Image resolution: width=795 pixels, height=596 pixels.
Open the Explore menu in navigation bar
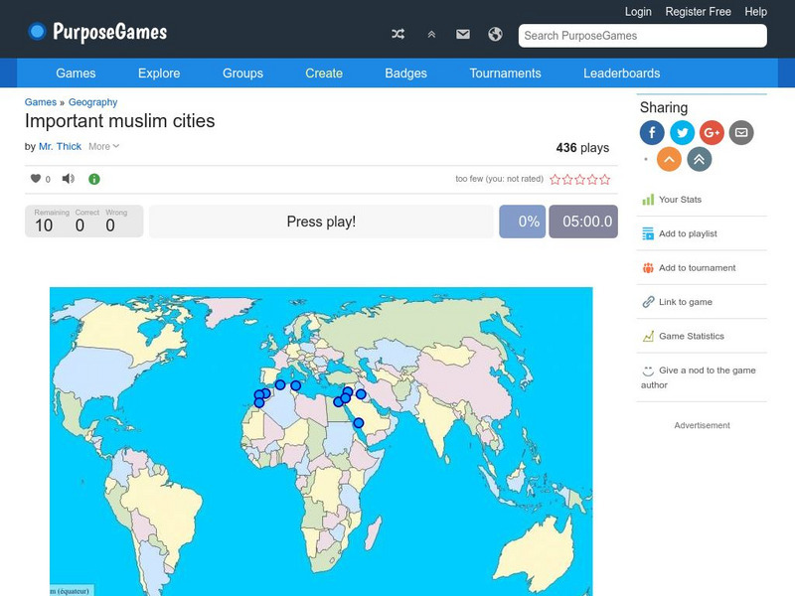[159, 74]
